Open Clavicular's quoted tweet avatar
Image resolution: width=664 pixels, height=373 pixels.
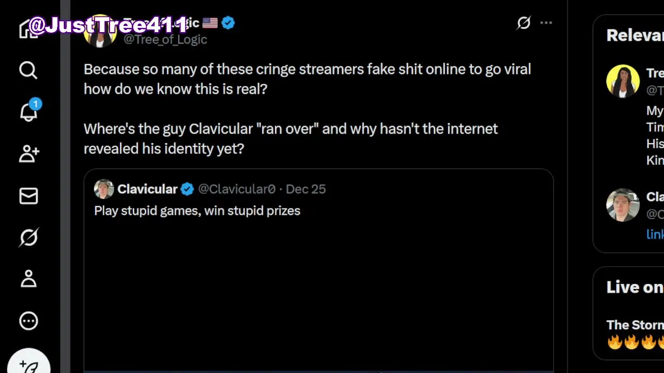pyautogui.click(x=104, y=189)
